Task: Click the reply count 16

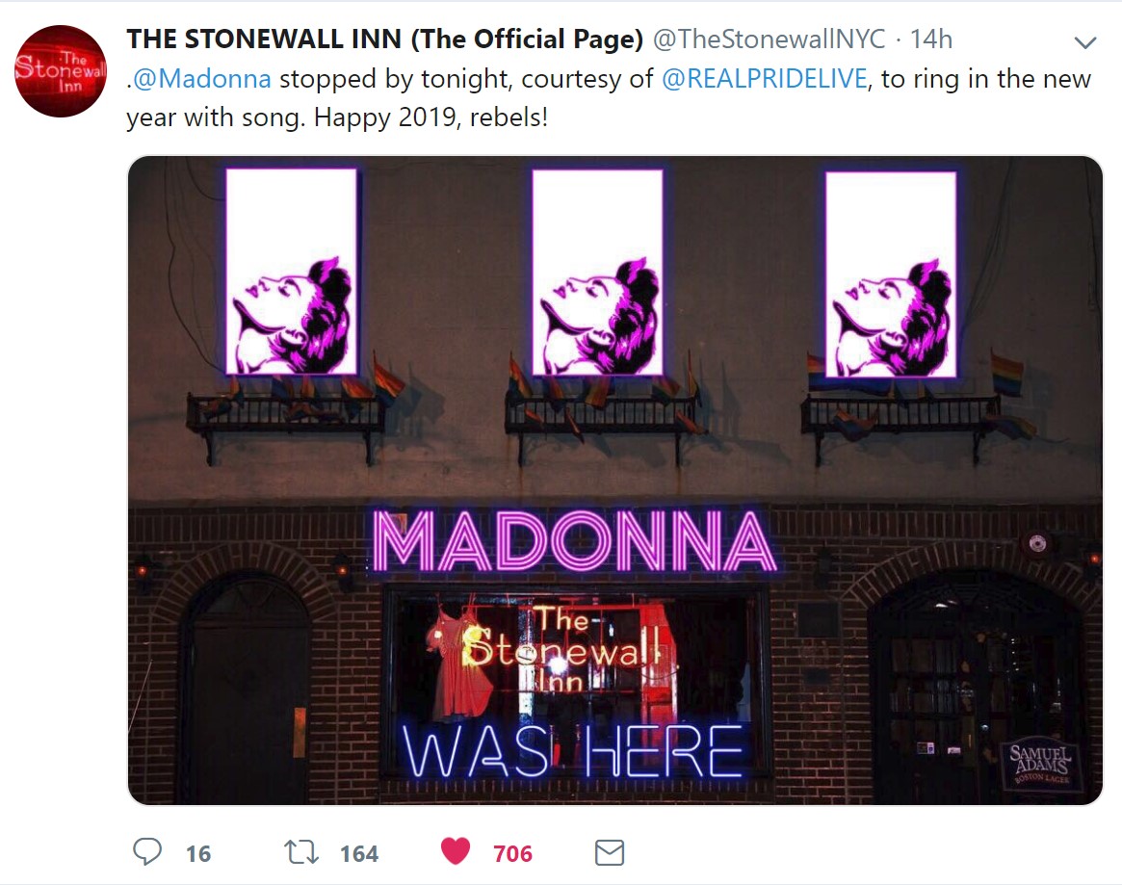Action: (198, 853)
